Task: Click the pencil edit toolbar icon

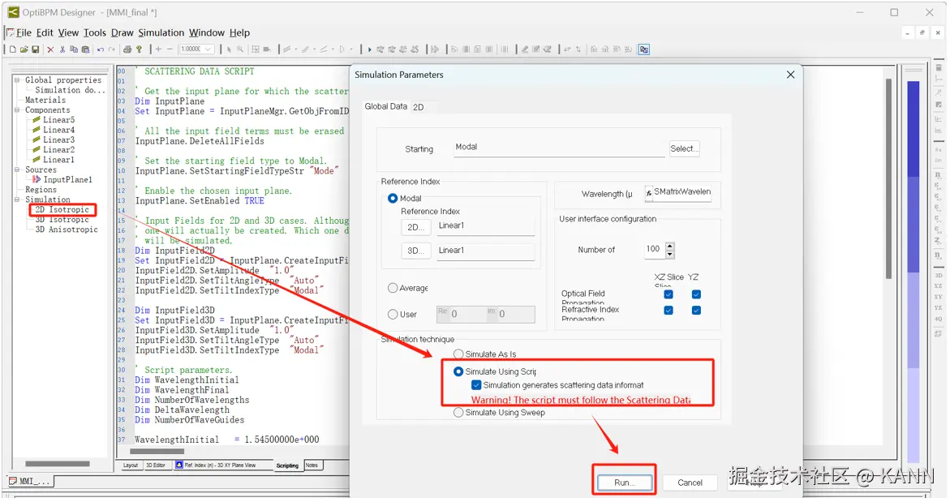Action: pos(525,49)
